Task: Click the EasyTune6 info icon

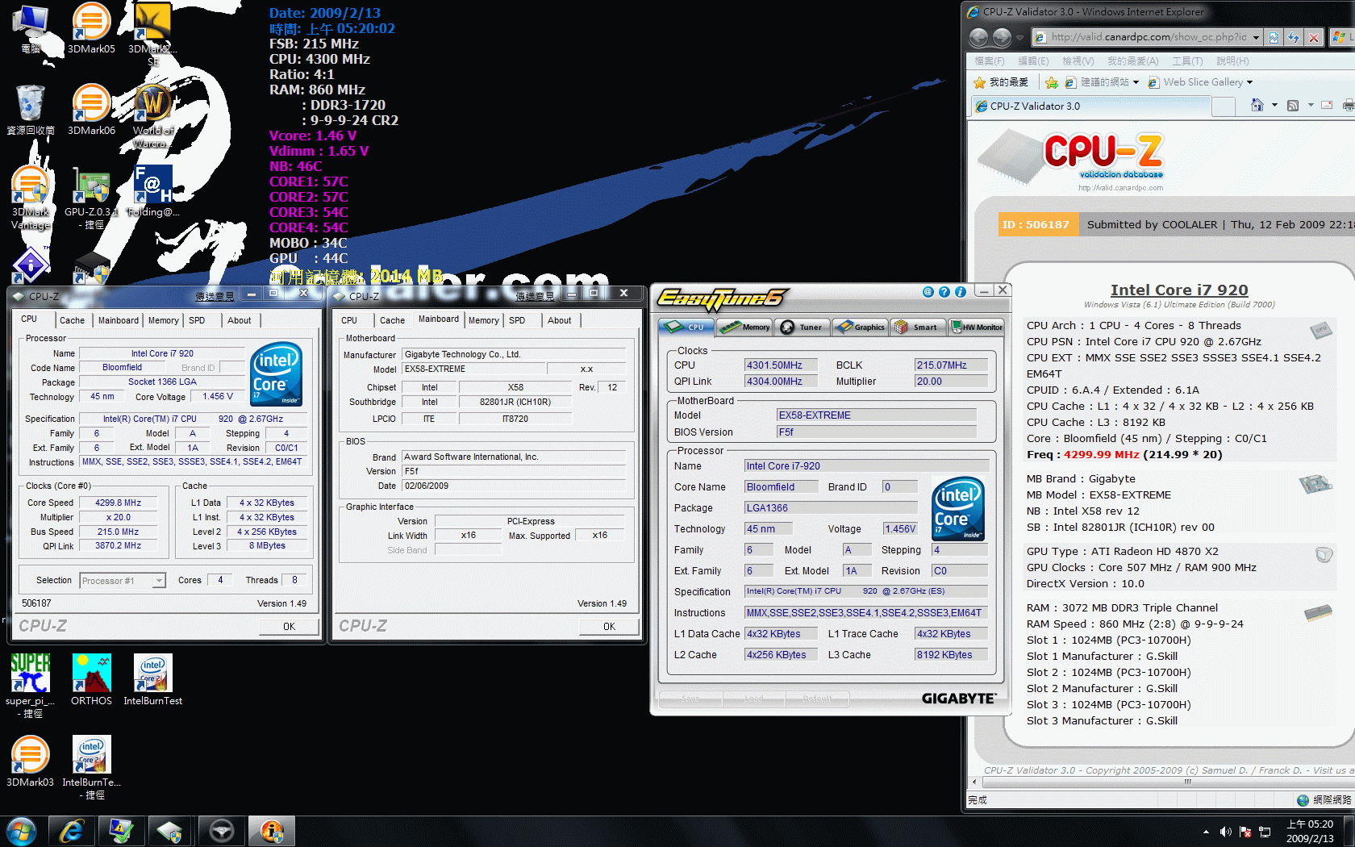Action: tap(960, 292)
